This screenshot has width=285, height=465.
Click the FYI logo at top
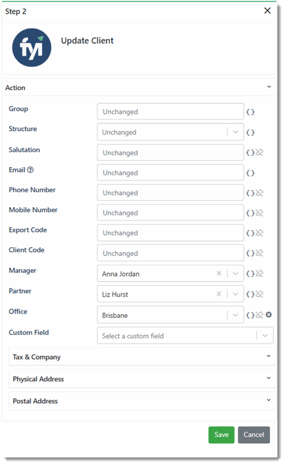coord(32,48)
